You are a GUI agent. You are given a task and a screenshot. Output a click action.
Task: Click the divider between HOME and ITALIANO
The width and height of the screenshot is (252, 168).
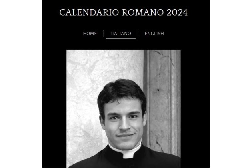tap(104, 34)
